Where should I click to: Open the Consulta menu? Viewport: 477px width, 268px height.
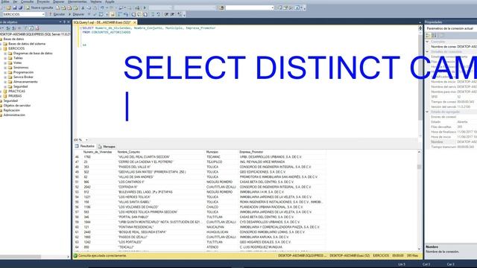28,1
